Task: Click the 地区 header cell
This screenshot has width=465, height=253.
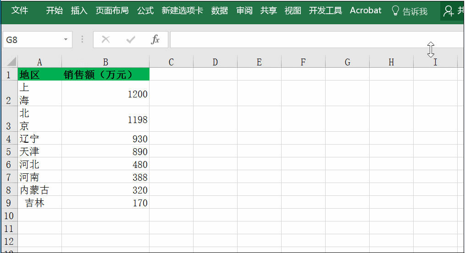Action: tap(40, 74)
